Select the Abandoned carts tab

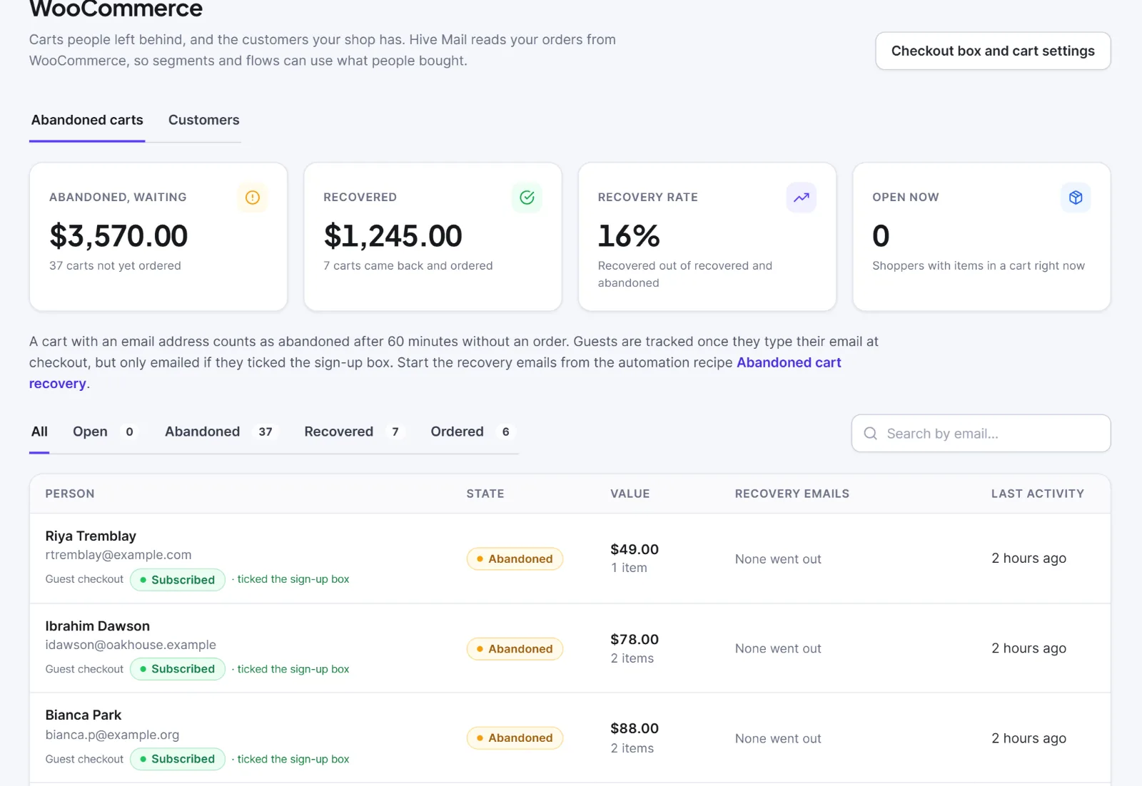(x=87, y=120)
